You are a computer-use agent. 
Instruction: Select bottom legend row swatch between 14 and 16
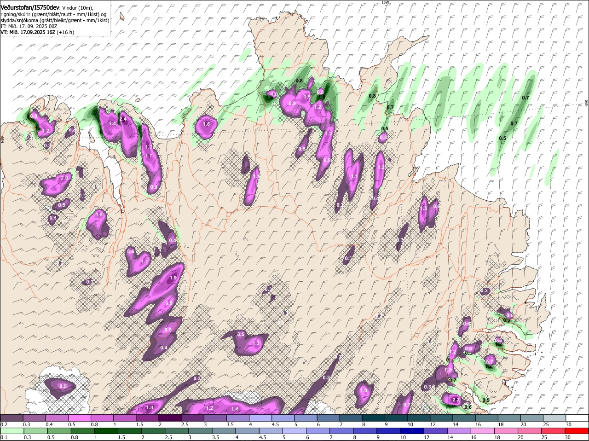[459, 431]
